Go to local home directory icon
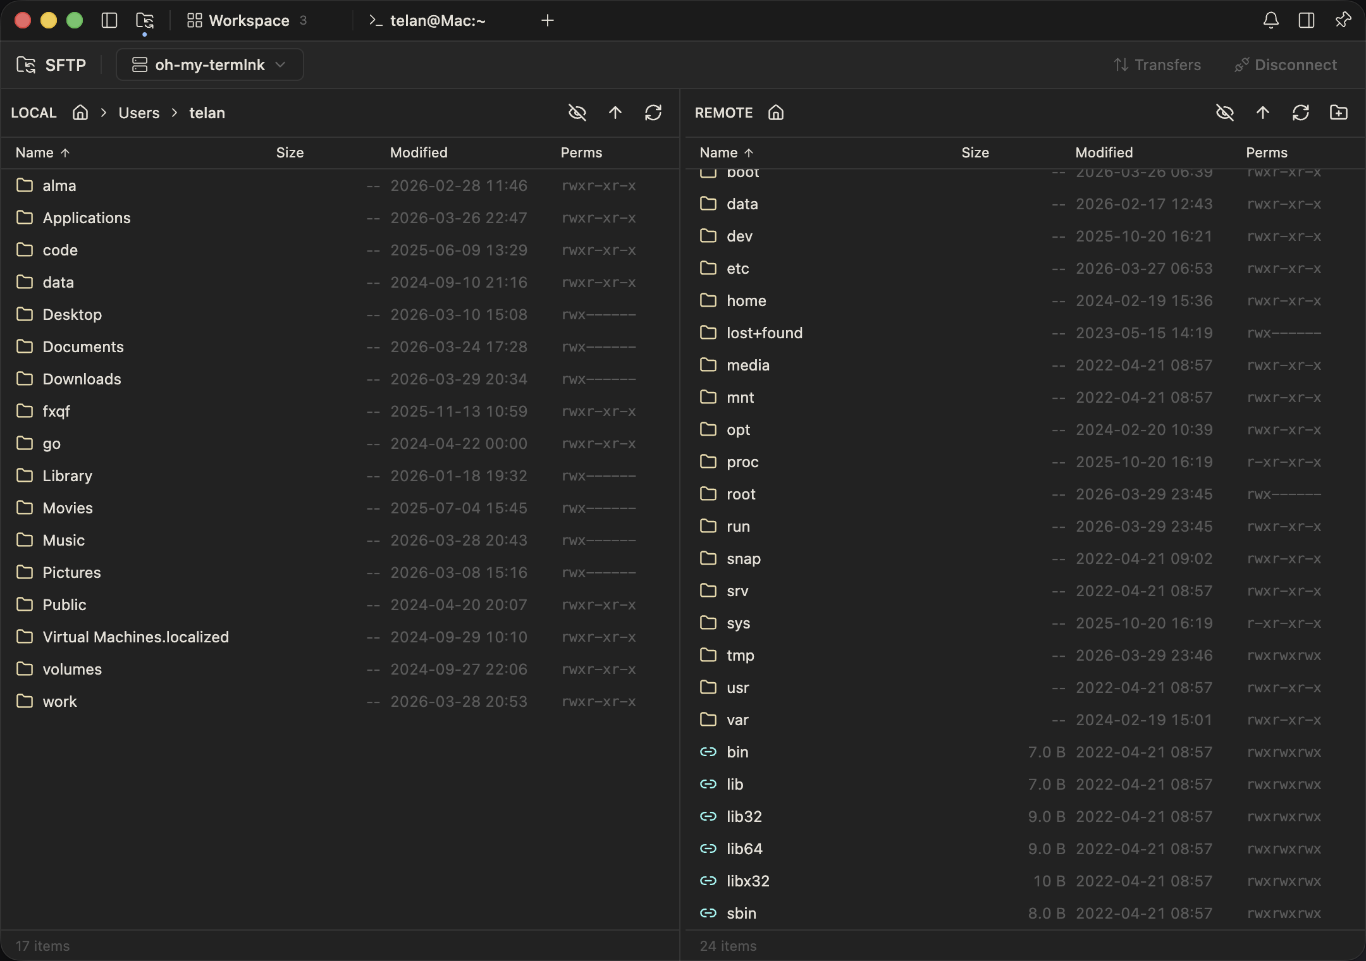The height and width of the screenshot is (961, 1366). coord(80,113)
